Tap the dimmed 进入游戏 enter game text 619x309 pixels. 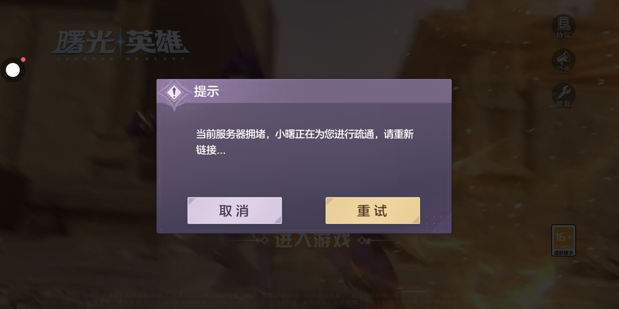click(x=313, y=240)
